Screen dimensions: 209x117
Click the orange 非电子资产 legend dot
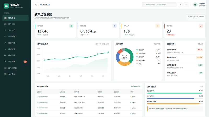137,54
